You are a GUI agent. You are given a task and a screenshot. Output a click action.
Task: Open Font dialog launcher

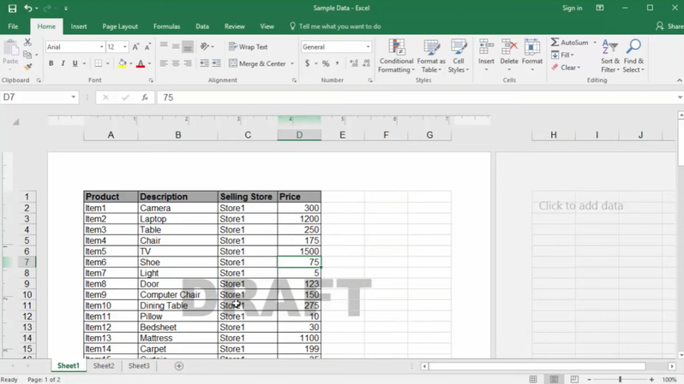pyautogui.click(x=151, y=80)
